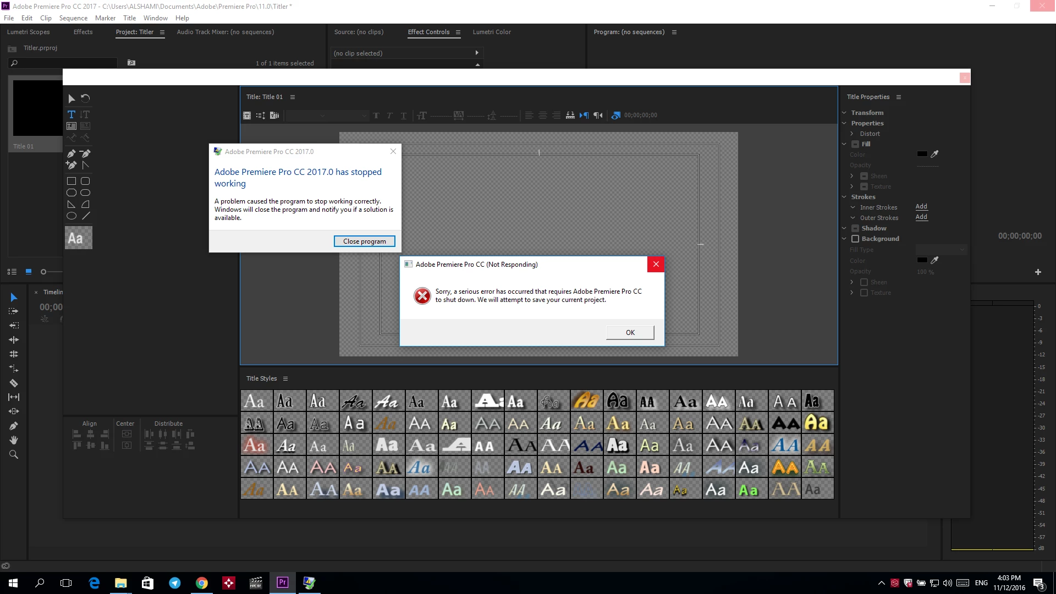Select the Area Type tool
This screenshot has height=594, width=1056.
(71, 126)
